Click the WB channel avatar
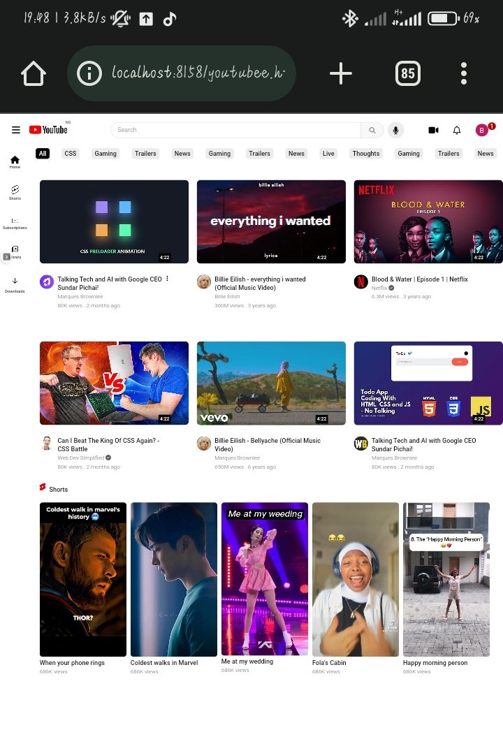Viewport: 503px width, 753px height. click(x=360, y=444)
